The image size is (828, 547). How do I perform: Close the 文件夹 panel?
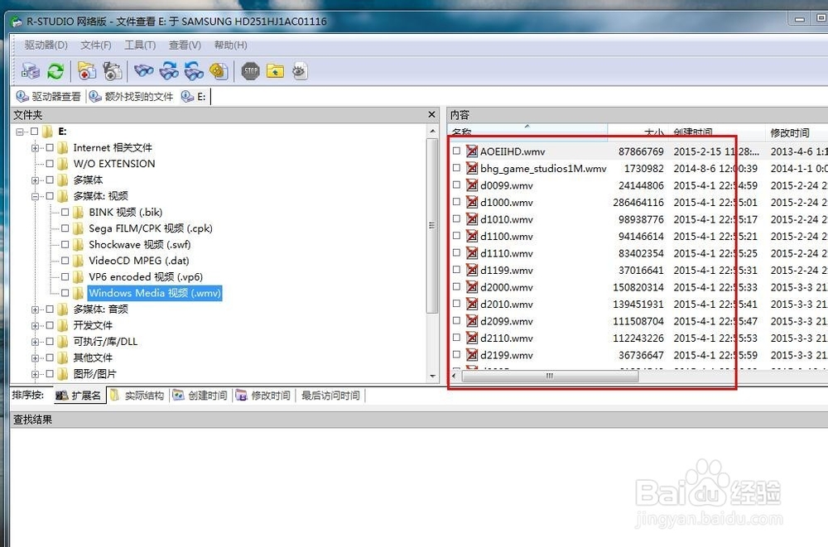431,114
